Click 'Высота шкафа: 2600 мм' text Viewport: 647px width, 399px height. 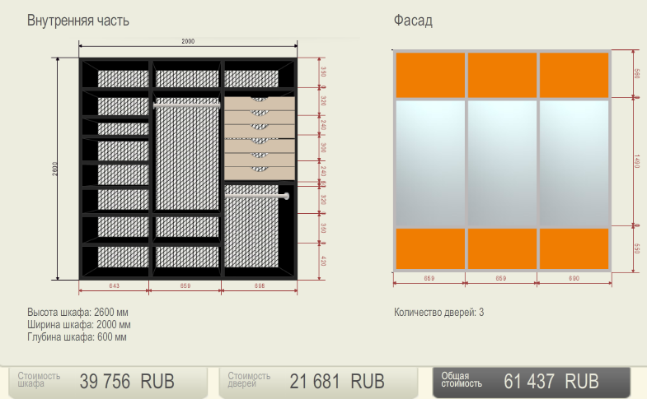click(77, 312)
